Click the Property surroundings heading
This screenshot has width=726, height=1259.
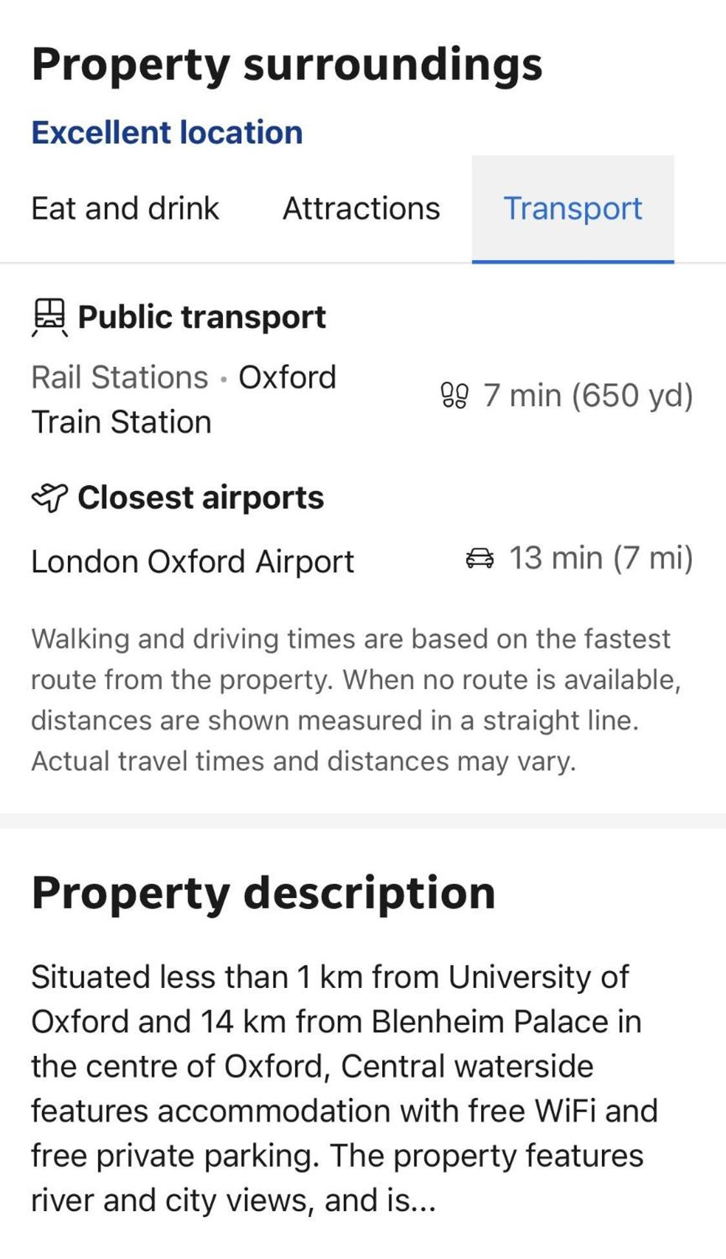tap(287, 65)
